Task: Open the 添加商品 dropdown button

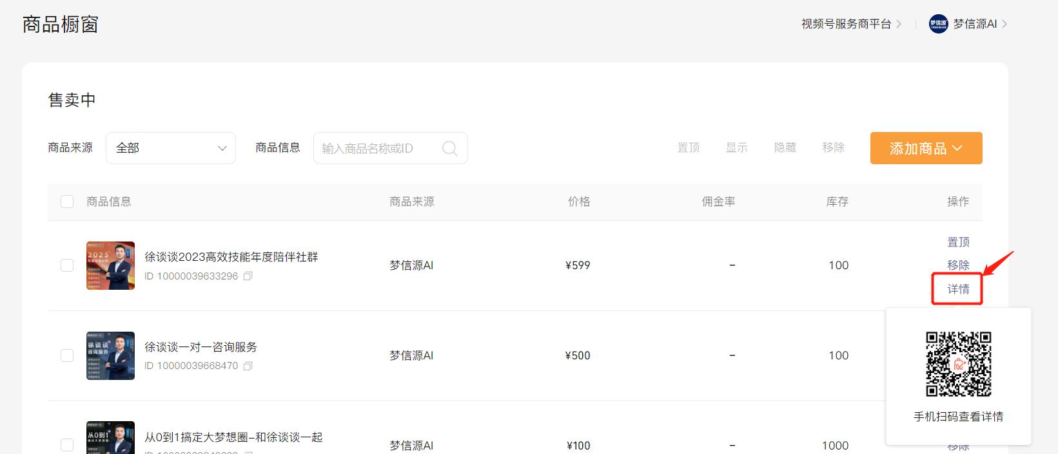Action: click(926, 148)
